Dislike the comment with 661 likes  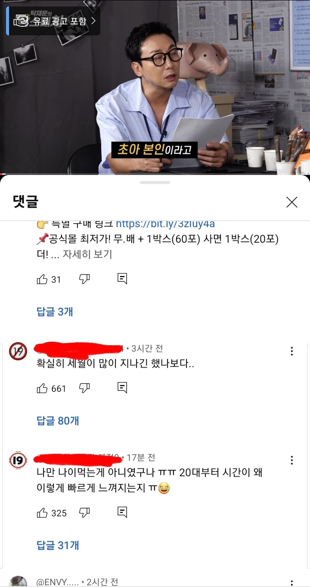click(84, 388)
